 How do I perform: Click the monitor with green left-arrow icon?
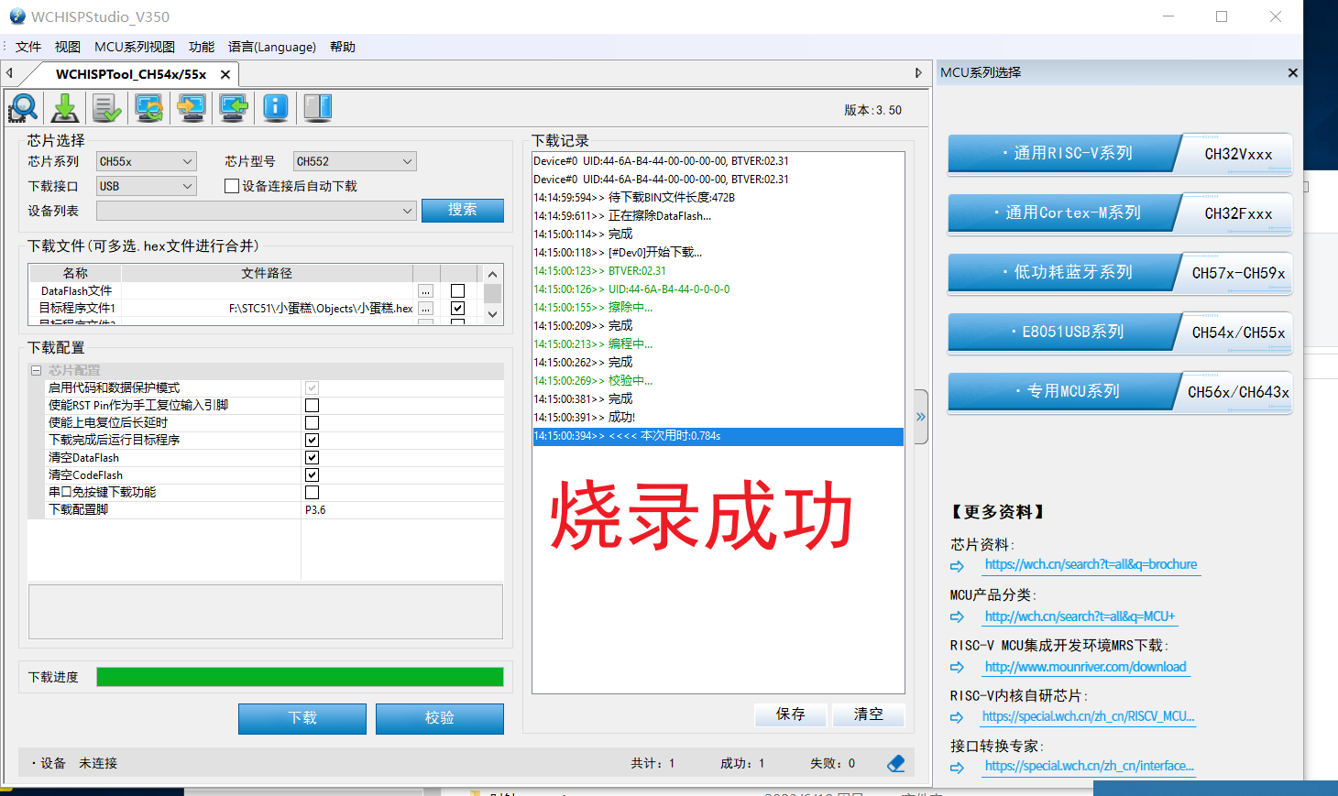coord(234,108)
